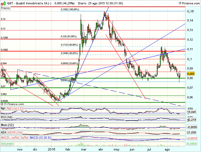Click the 0,15 price axis tick
The width and height of the screenshot is (201, 152).
point(190,11)
